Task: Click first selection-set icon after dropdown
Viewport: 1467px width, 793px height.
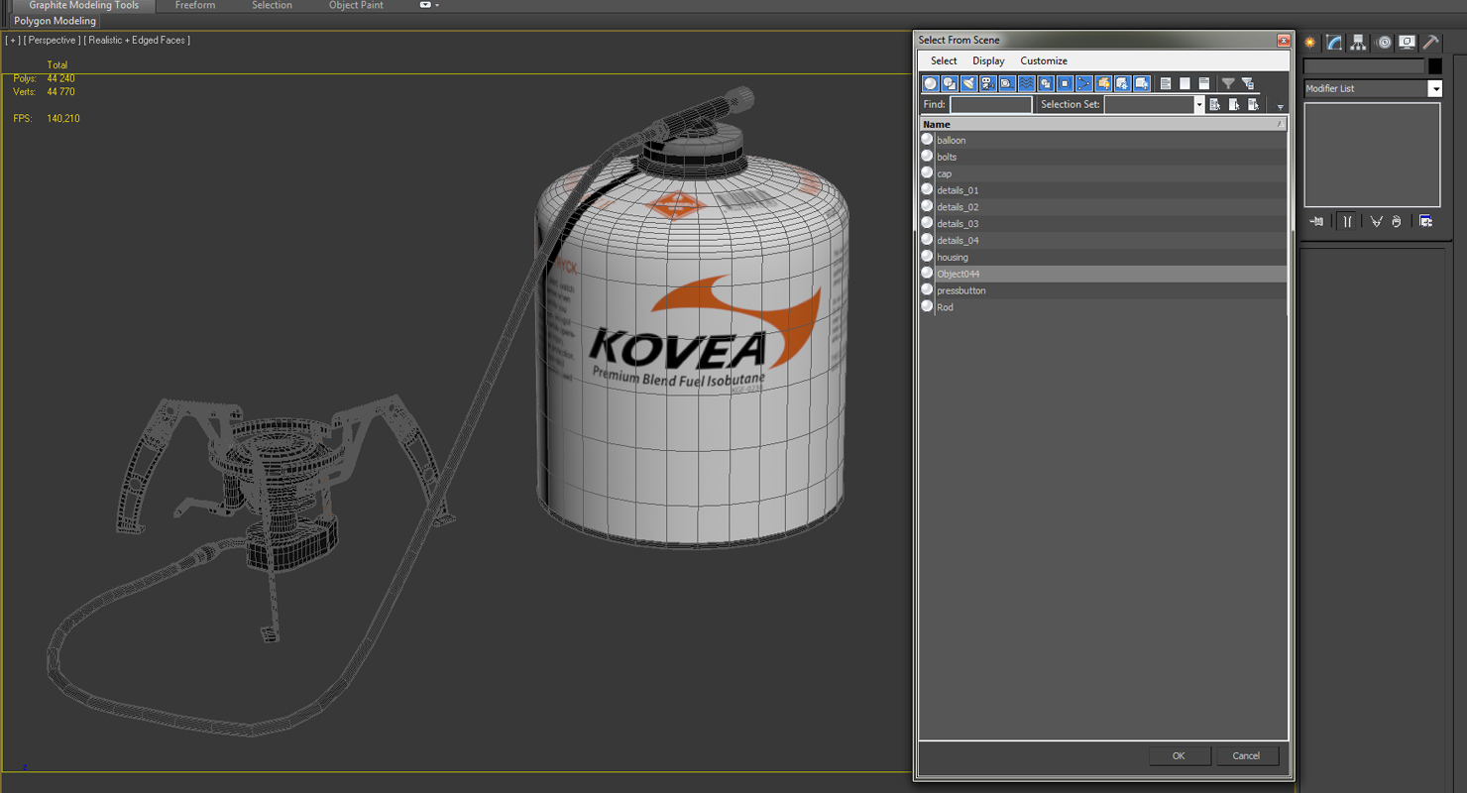Action: coord(1215,104)
